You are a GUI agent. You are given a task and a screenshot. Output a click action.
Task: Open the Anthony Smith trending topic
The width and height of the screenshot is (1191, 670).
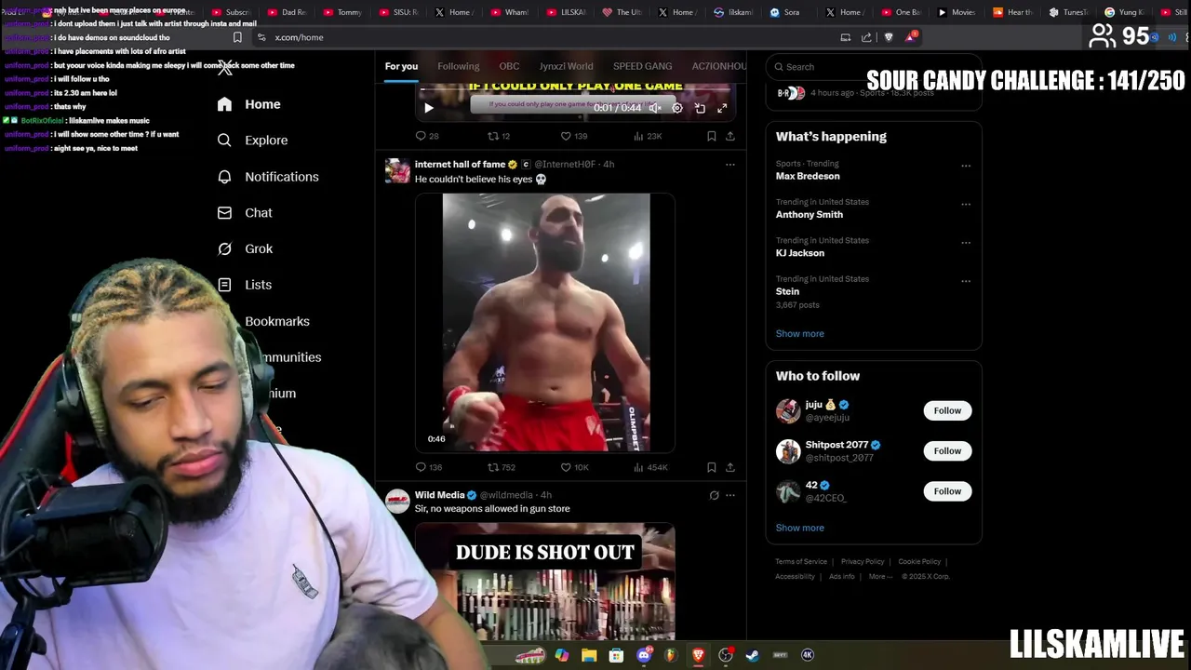[x=810, y=215]
